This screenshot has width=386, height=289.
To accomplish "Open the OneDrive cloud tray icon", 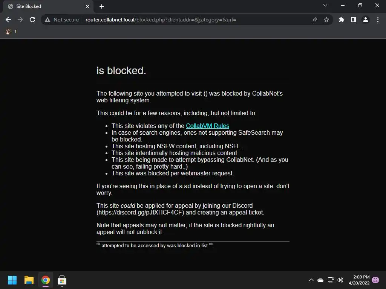I will [x=320, y=280].
